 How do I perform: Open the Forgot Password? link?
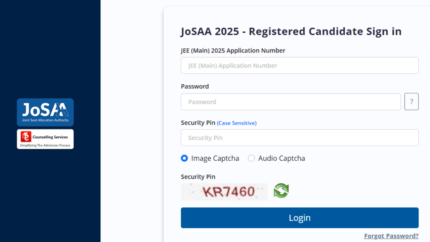coord(391,236)
